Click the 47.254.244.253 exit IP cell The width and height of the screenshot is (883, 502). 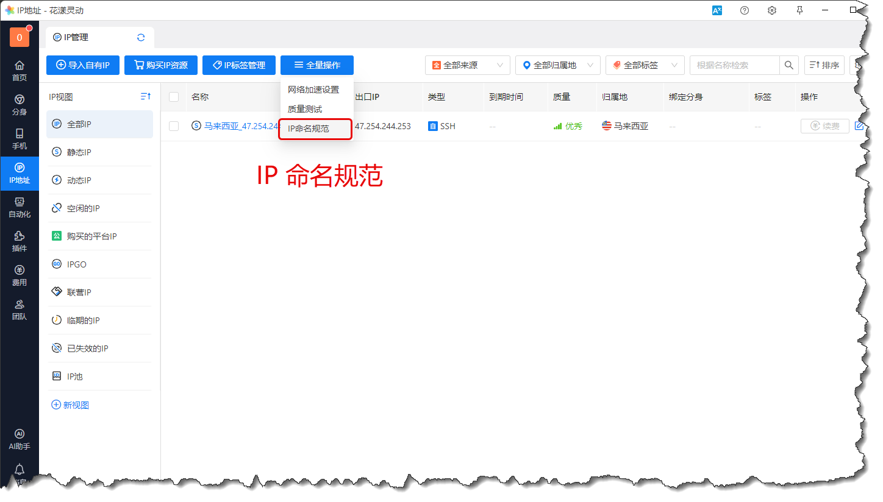pos(383,126)
